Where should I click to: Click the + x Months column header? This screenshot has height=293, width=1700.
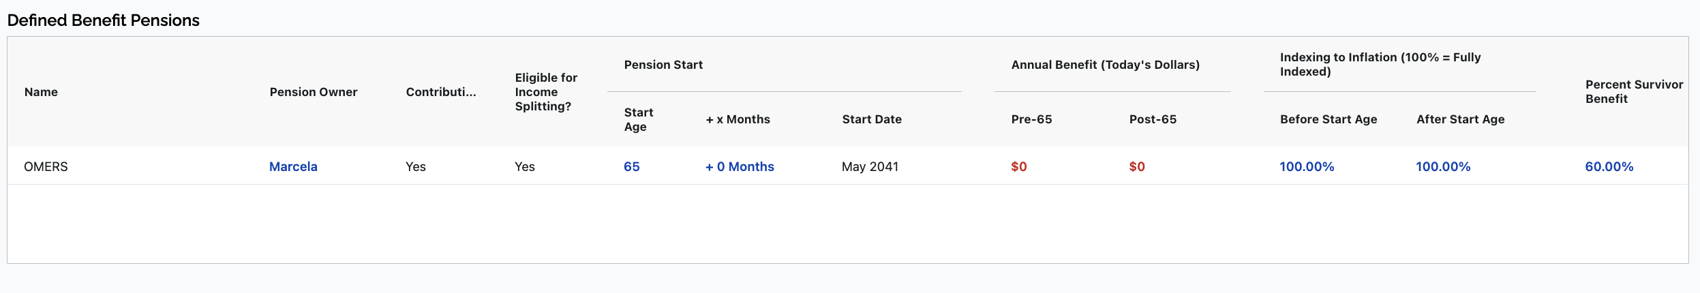tap(738, 119)
